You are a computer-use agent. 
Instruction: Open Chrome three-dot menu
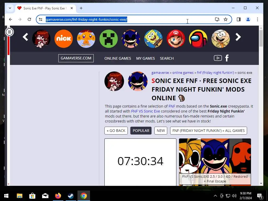[258, 19]
